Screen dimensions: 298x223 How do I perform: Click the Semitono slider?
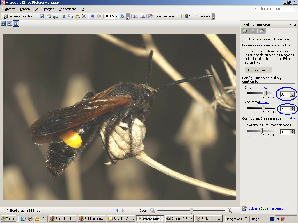point(261,131)
